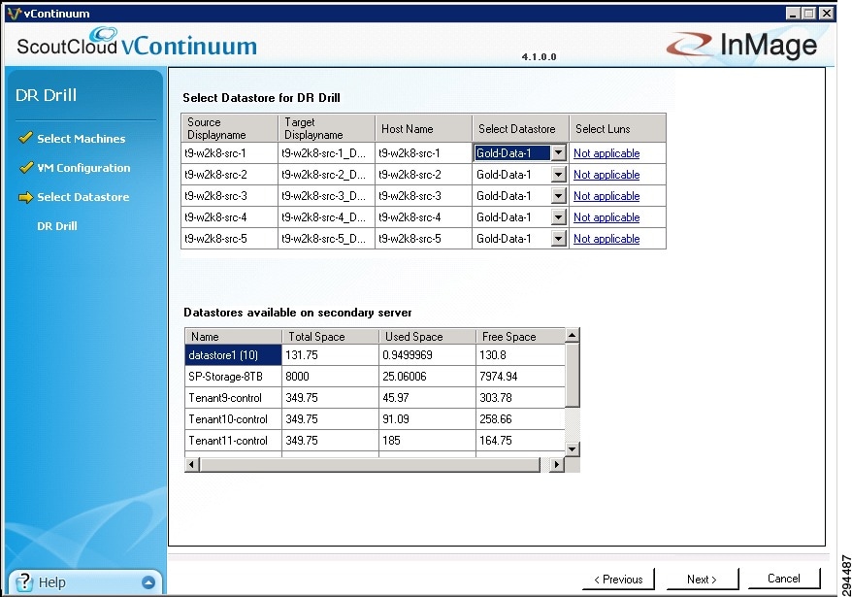Click scroll up arrow of datastores list
852x597 pixels.
pos(573,336)
